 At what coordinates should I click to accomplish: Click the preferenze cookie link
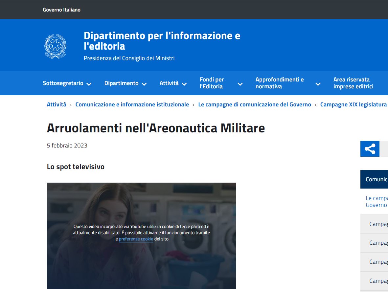[136, 239]
